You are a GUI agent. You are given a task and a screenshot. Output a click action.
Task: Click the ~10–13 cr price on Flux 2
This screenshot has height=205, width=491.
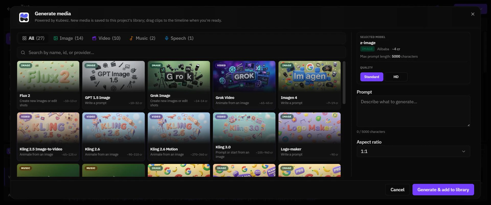[70, 101]
